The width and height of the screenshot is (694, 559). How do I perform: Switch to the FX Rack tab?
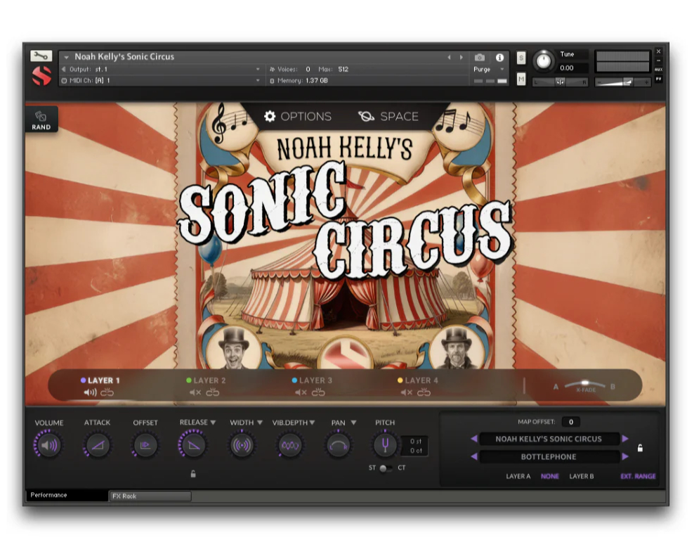pos(150,496)
